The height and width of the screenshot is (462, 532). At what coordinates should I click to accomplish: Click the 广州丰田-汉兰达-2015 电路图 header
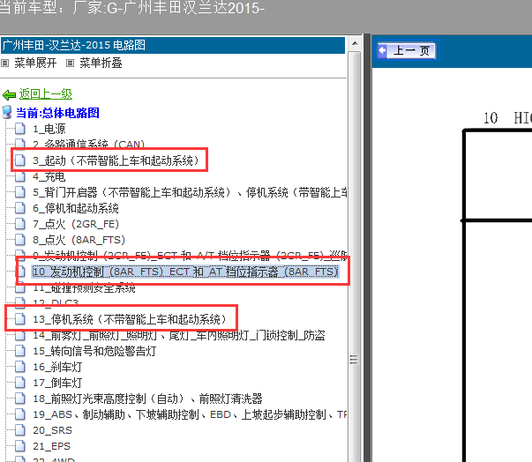coord(173,45)
